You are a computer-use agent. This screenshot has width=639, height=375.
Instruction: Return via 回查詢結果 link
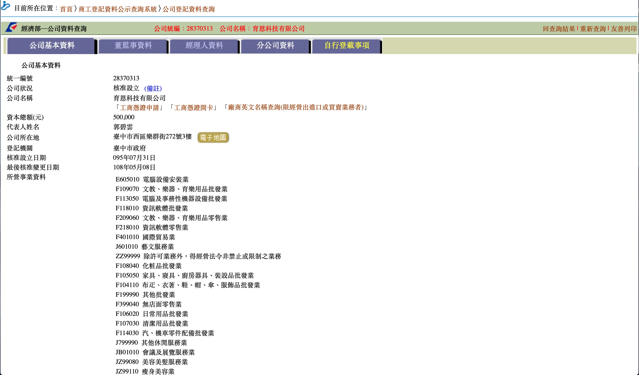pyautogui.click(x=558, y=29)
